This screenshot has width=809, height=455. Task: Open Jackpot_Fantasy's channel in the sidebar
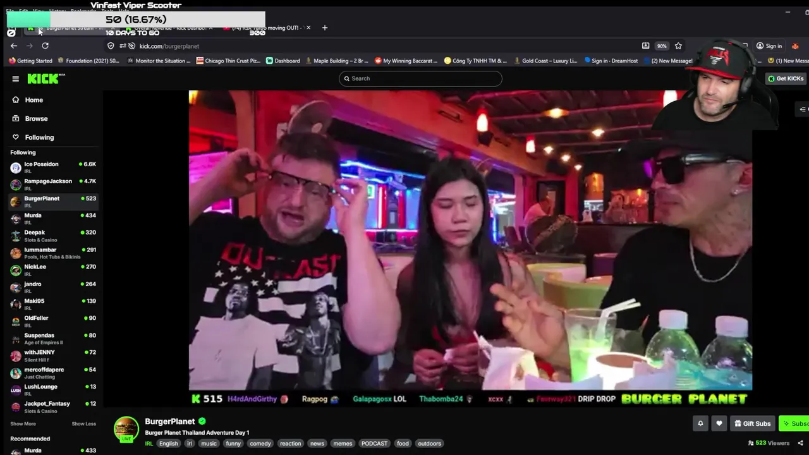tap(53, 407)
